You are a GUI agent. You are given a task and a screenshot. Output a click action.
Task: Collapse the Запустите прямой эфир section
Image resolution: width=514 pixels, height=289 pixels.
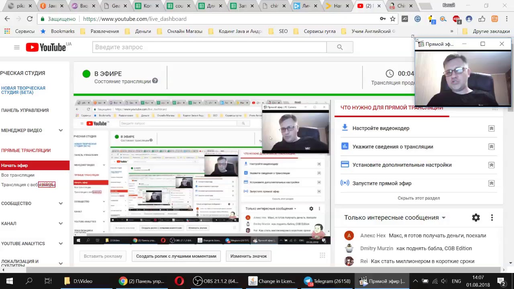[x=492, y=183]
